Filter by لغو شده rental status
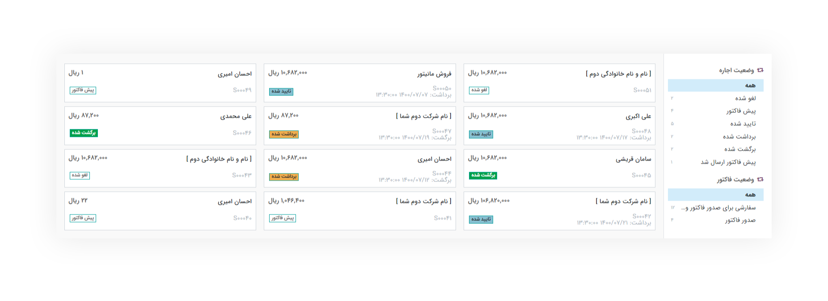This screenshot has width=828, height=301. click(715, 98)
